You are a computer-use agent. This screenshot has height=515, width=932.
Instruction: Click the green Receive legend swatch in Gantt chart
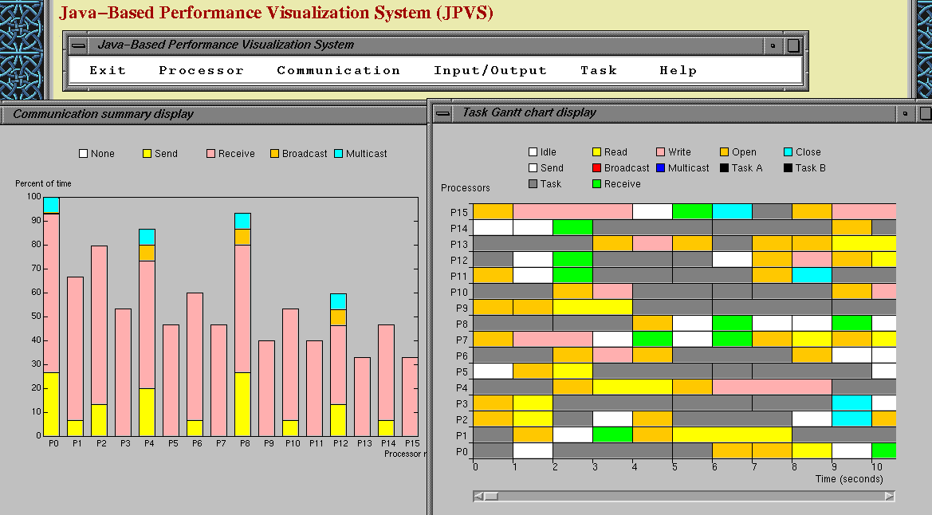point(597,184)
